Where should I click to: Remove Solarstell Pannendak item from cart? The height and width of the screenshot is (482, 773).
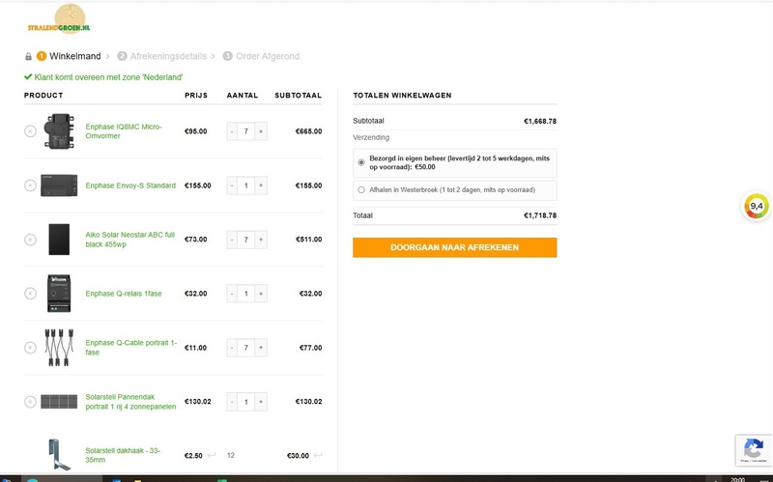click(30, 402)
